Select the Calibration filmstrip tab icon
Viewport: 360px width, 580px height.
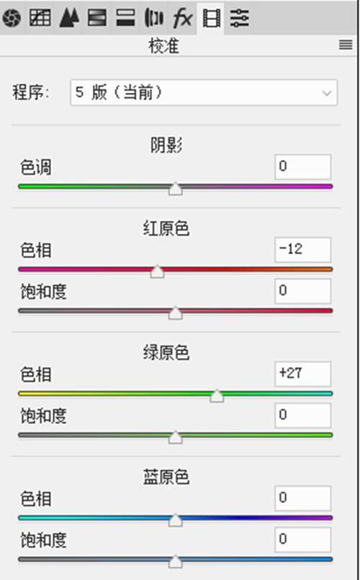point(211,18)
